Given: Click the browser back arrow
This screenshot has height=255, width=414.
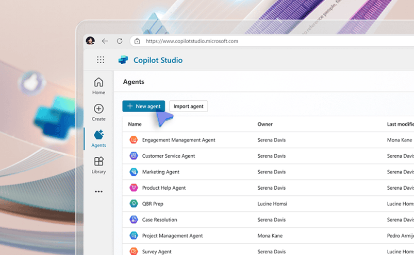Looking at the screenshot, I should click(105, 41).
